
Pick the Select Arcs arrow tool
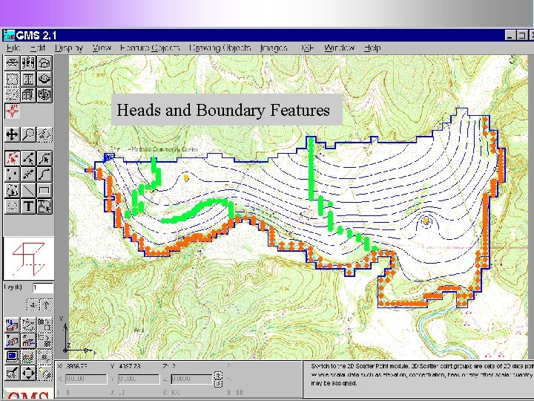tap(44, 158)
